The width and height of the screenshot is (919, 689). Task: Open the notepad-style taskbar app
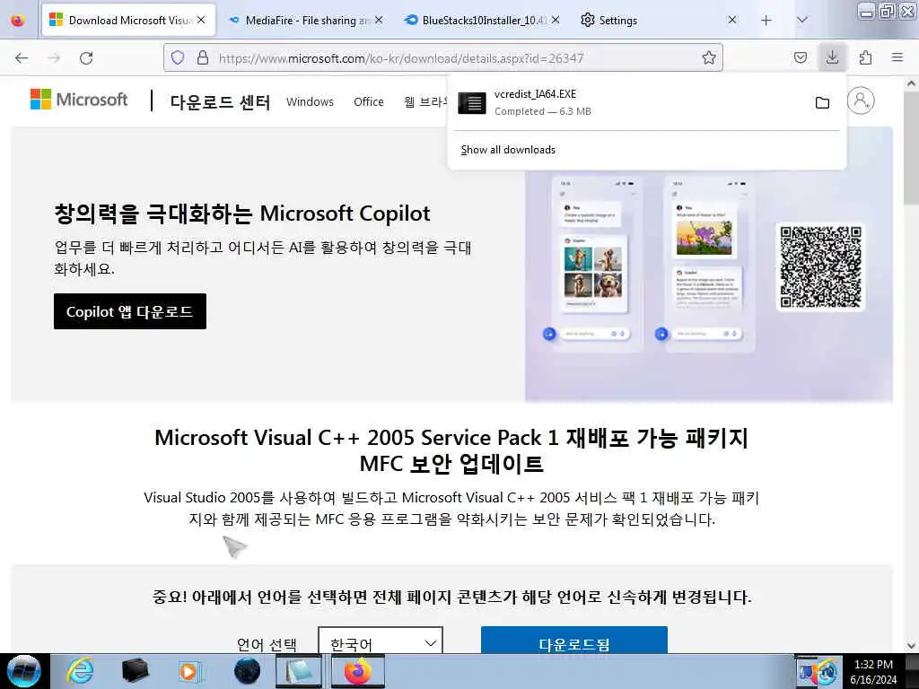point(300,671)
